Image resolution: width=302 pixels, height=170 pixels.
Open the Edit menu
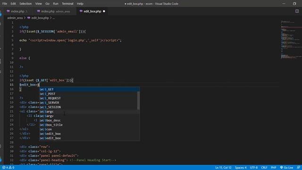pyautogui.click(x=13, y=4)
